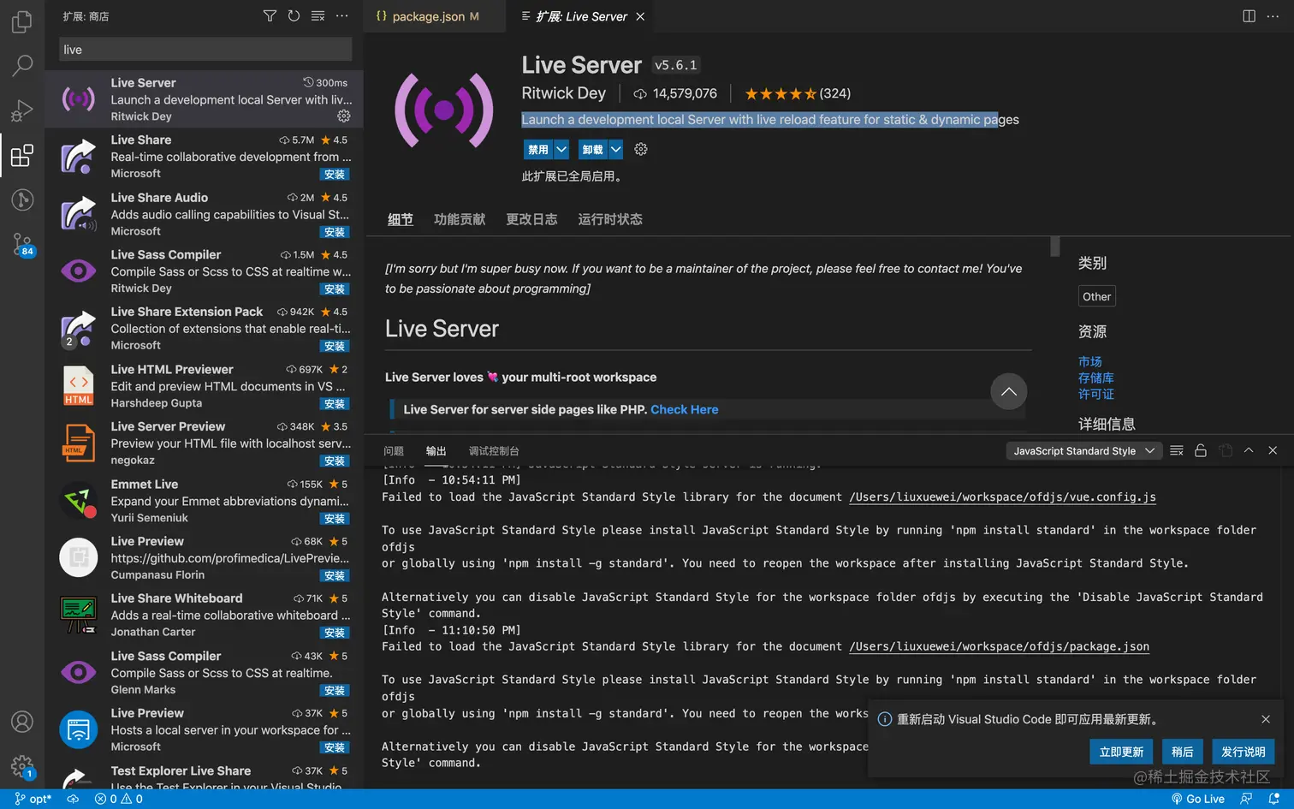Click 发行说明 in the notification
Screen dimensions: 1294x809
coord(1244,752)
